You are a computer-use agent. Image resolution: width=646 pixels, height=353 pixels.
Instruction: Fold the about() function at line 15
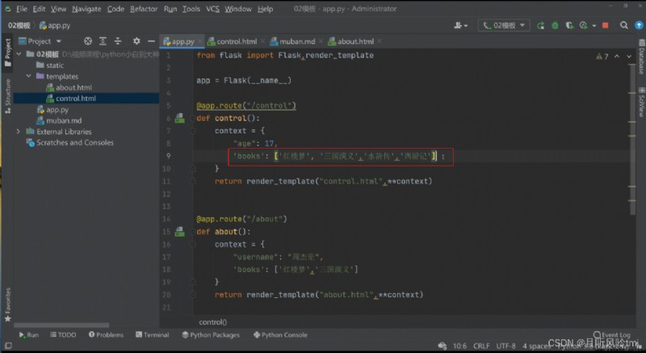point(193,232)
